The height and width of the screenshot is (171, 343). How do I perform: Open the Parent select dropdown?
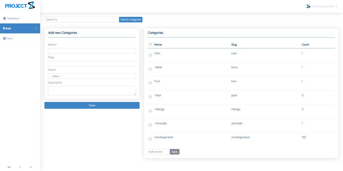point(92,76)
